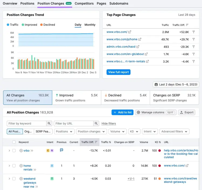202x190 pixels.
Task: Click the Filter by URL input field
Action: [x=74, y=124]
